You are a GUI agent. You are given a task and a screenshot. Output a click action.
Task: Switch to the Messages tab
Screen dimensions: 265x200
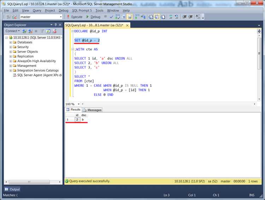[x=93, y=110]
